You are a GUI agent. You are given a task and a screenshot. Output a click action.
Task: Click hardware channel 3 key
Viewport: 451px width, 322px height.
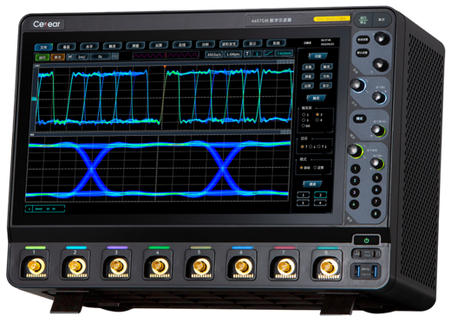355,192
